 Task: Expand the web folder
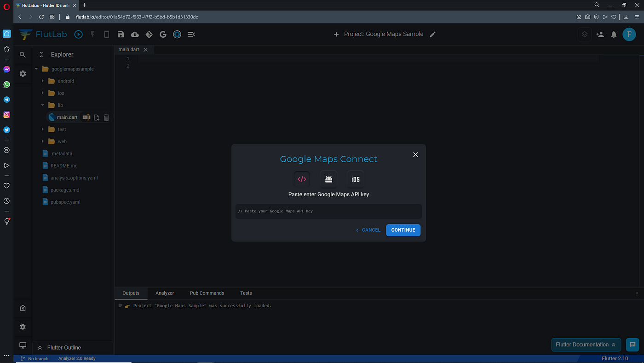[x=42, y=141]
